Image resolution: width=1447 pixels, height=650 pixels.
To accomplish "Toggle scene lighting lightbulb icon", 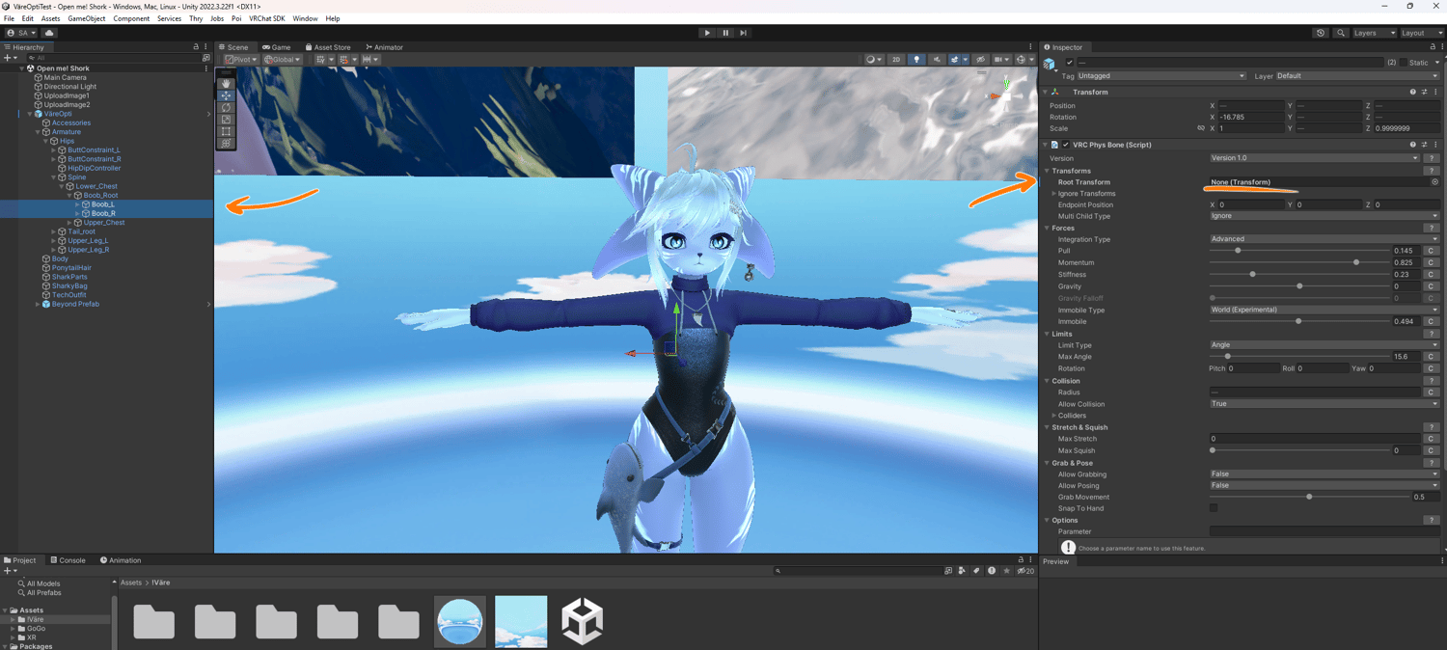I will (916, 60).
